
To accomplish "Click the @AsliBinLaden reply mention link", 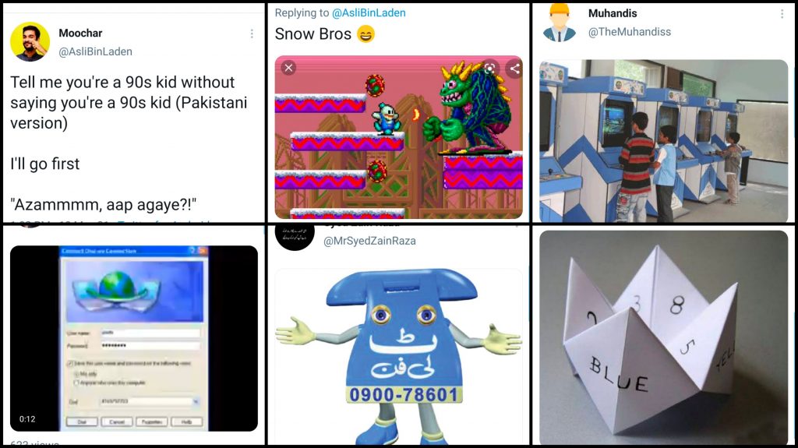I will [x=369, y=12].
